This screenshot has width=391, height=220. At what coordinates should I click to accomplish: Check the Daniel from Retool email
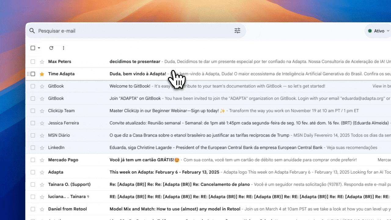tap(33, 209)
